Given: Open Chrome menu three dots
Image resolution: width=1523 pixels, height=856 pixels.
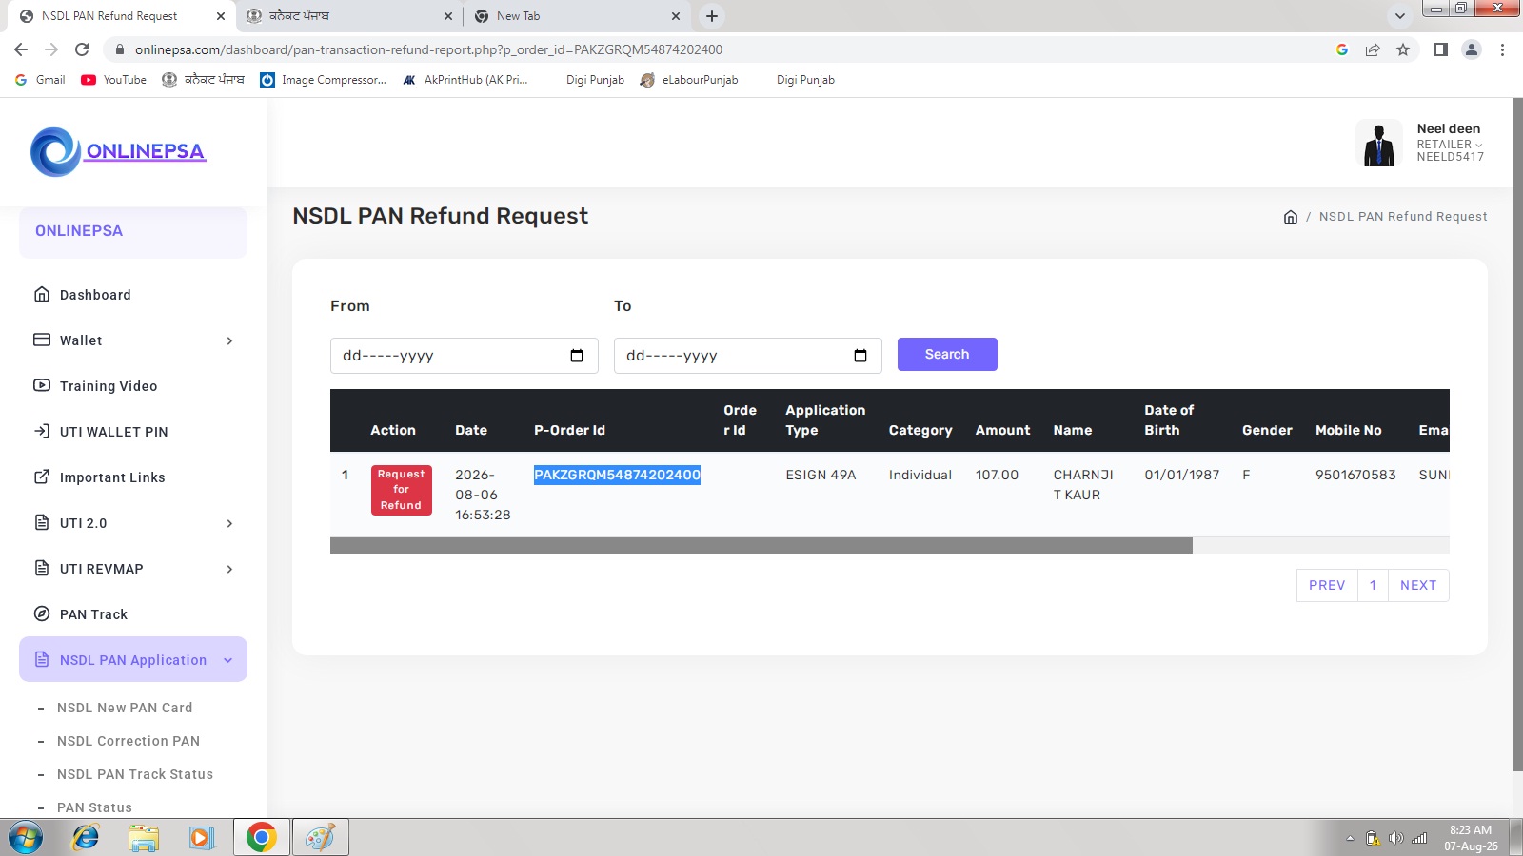Looking at the screenshot, I should tap(1502, 49).
